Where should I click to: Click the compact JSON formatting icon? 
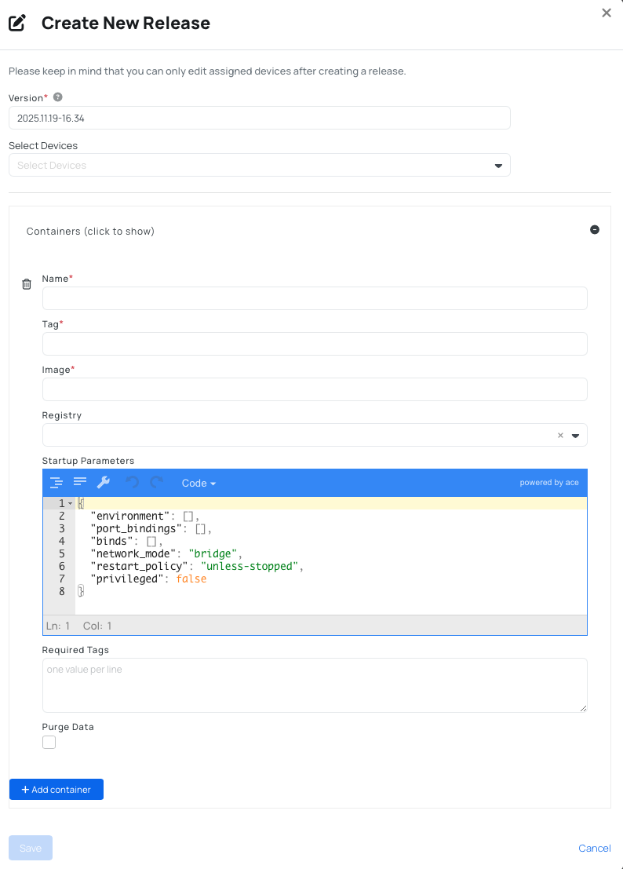click(79, 482)
